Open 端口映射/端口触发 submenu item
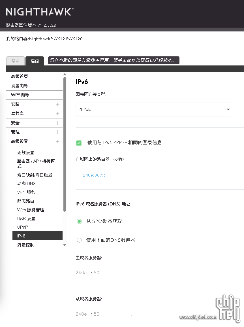Viewport: 244px width, 327px height. (x=35, y=175)
